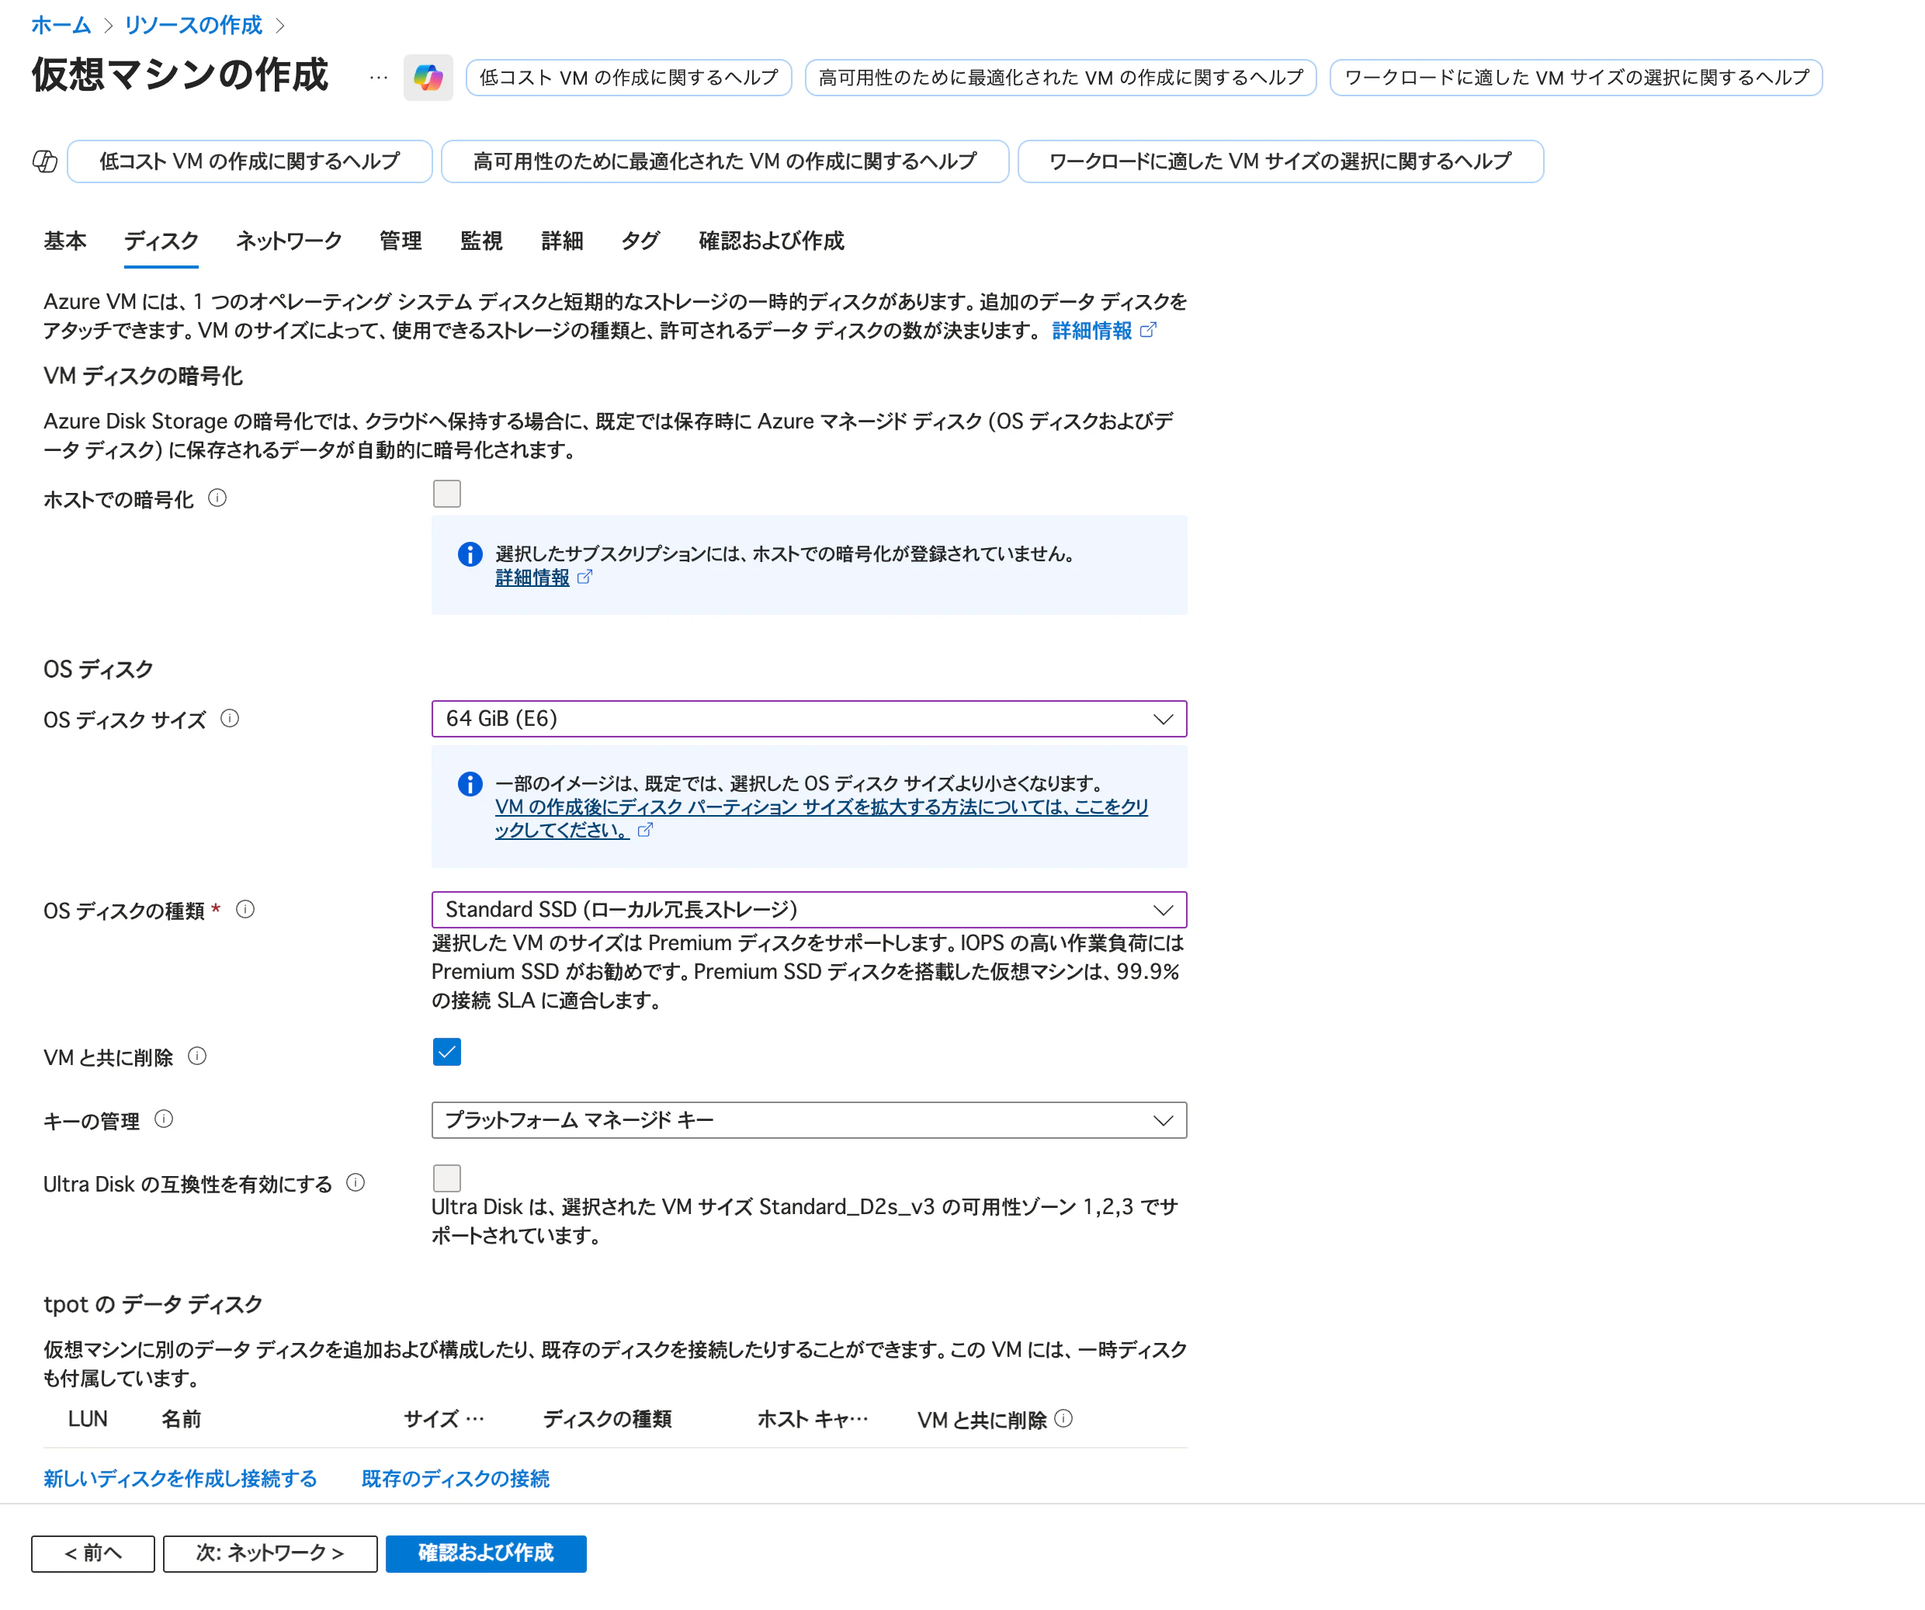Viewport: 1925px width, 1610px height.
Task: Click blue info icon in host encryption notice
Action: point(470,553)
